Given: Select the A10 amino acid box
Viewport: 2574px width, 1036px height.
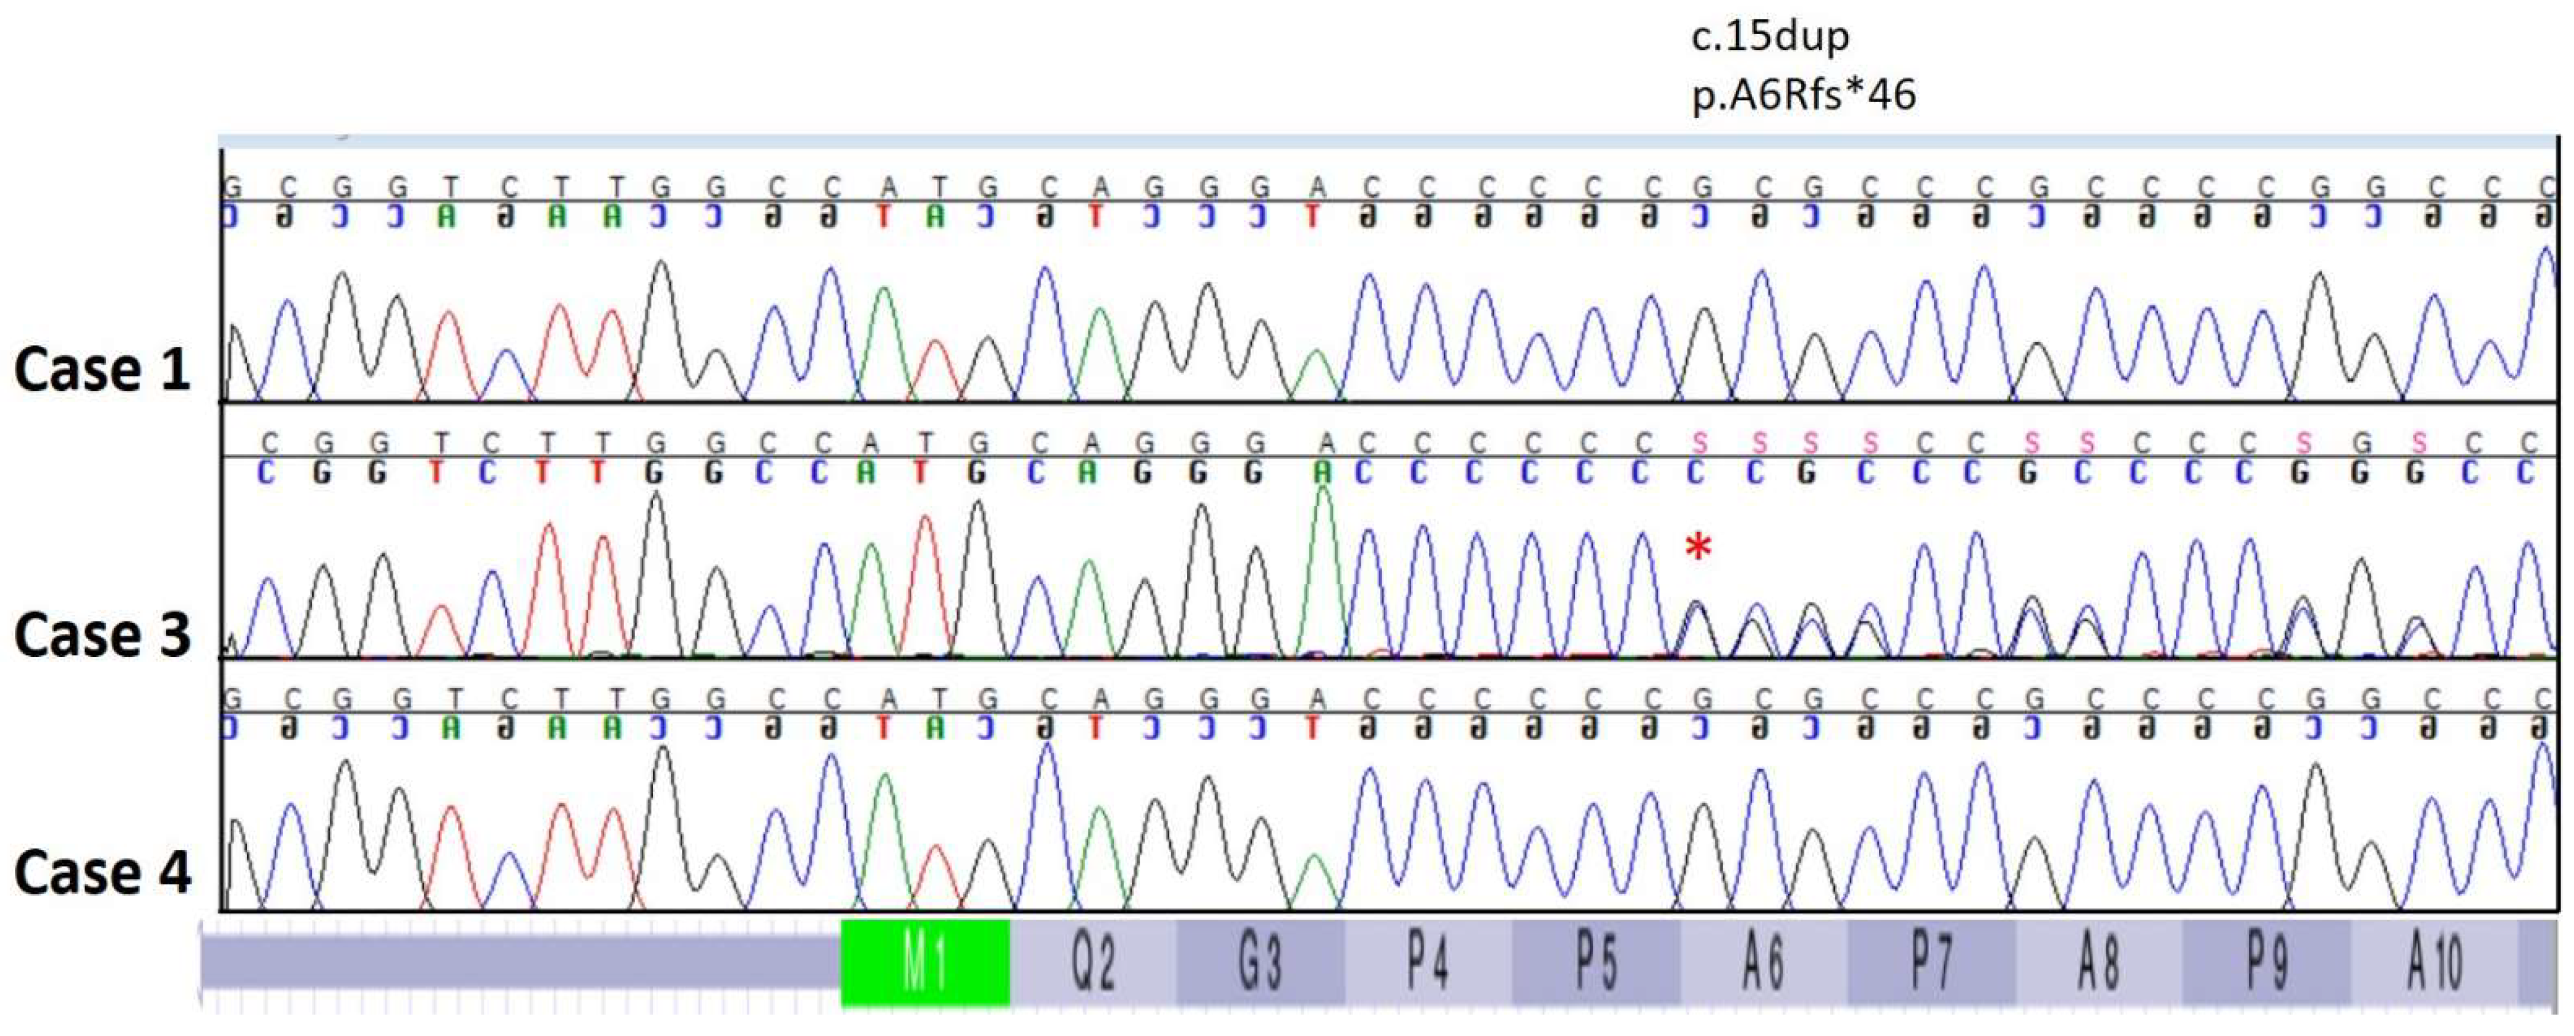Looking at the screenshot, I should (x=2434, y=963).
